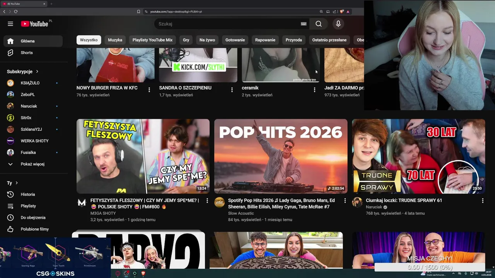Open Polubione filmy liked videos
Screen dimensions: 495x278
click(x=33, y=229)
